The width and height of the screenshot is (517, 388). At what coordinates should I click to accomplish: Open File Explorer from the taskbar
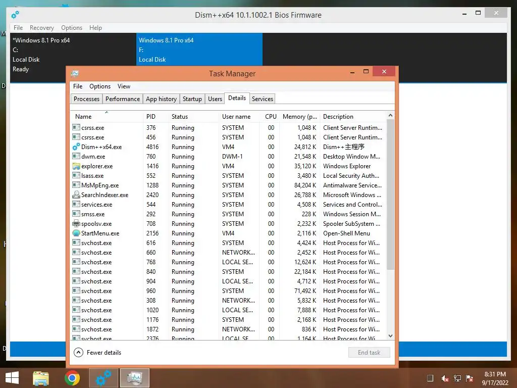click(41, 378)
